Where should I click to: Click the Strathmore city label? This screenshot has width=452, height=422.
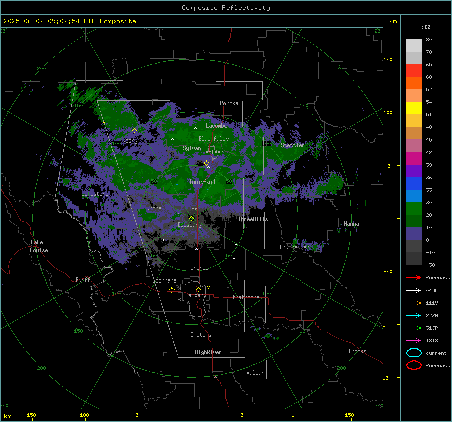244,297
